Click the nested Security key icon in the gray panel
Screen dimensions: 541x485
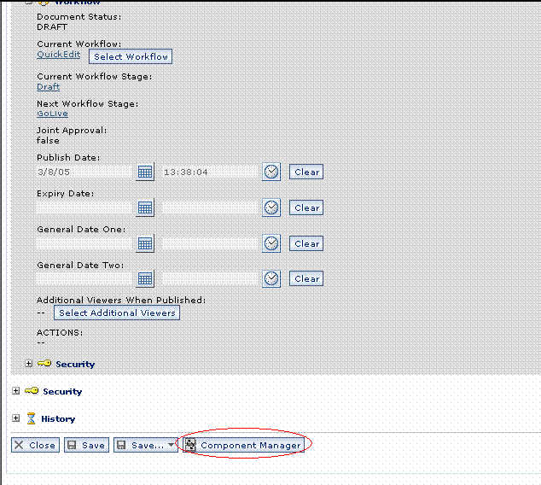(44, 363)
